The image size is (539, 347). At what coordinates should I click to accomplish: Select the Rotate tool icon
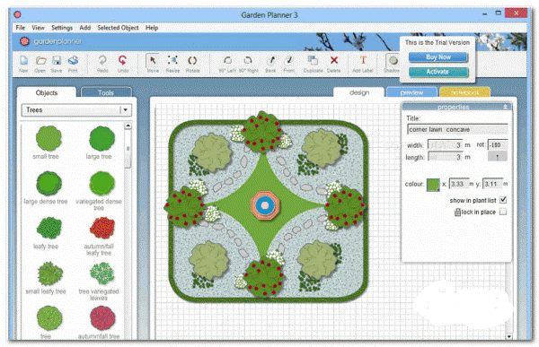192,61
